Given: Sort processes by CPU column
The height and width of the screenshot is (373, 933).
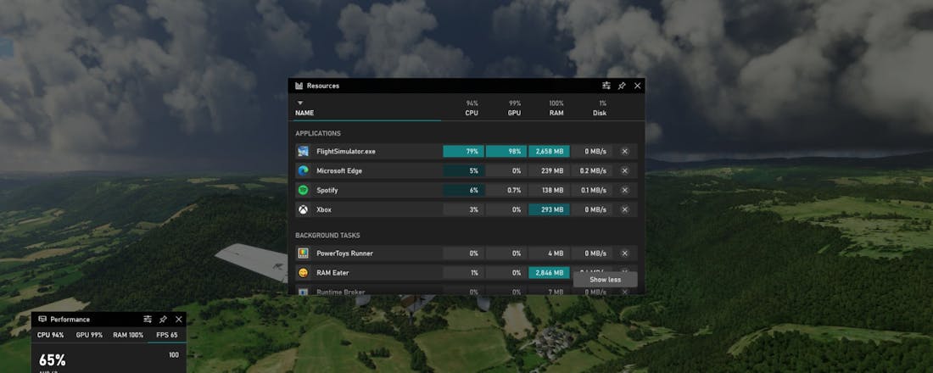Looking at the screenshot, I should pyautogui.click(x=472, y=108).
